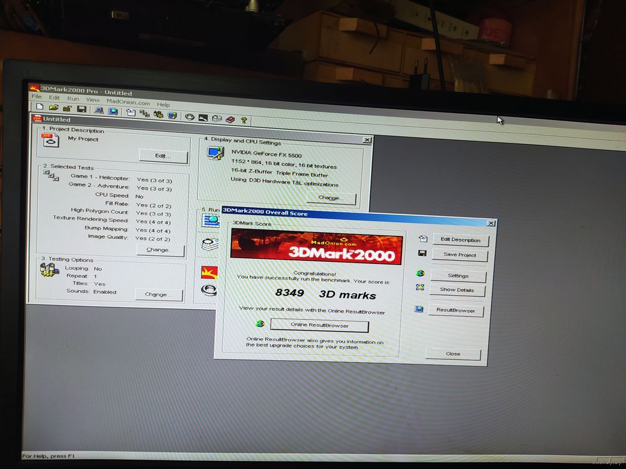Click the selected tests checklist toolbar icon
Viewport: 626px width, 469px height.
pos(145,113)
